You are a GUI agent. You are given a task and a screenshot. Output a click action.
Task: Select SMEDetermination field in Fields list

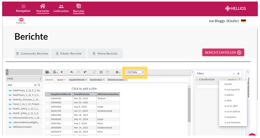pos(20,127)
